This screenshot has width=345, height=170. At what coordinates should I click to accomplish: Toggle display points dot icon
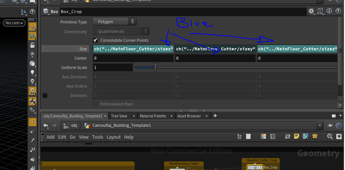tap(32, 122)
